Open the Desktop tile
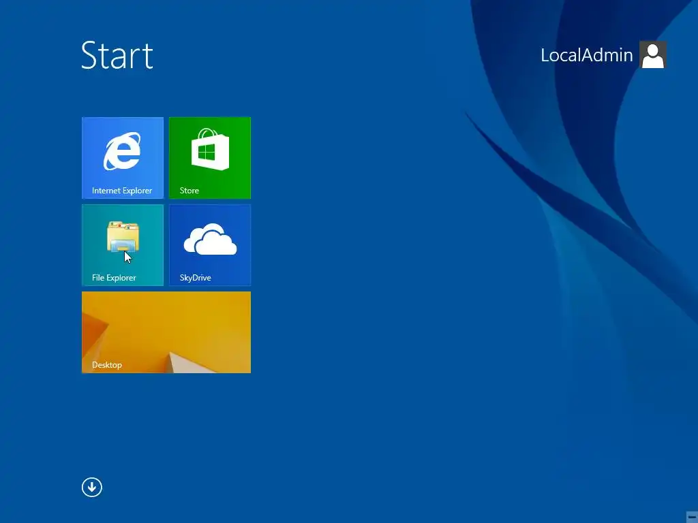The width and height of the screenshot is (698, 523). (x=166, y=332)
